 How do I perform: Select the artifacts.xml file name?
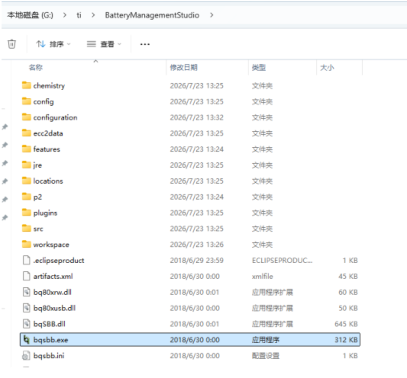(53, 276)
